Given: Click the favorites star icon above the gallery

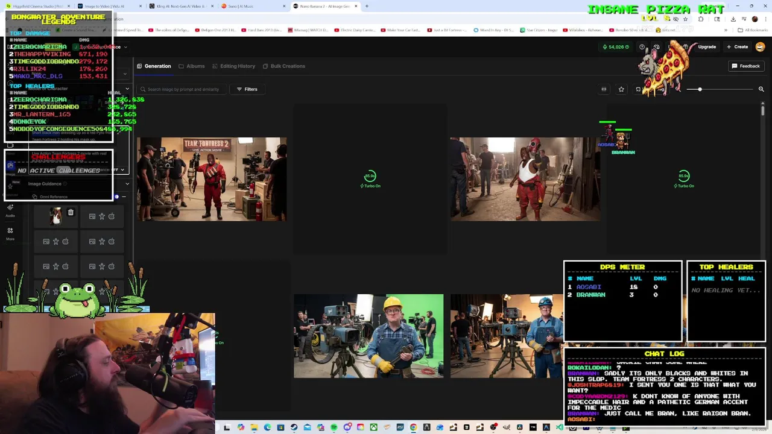Looking at the screenshot, I should tap(621, 89).
